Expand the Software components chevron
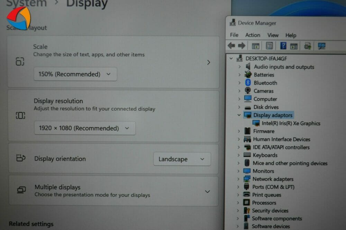The width and height of the screenshot is (346, 230). point(237,218)
